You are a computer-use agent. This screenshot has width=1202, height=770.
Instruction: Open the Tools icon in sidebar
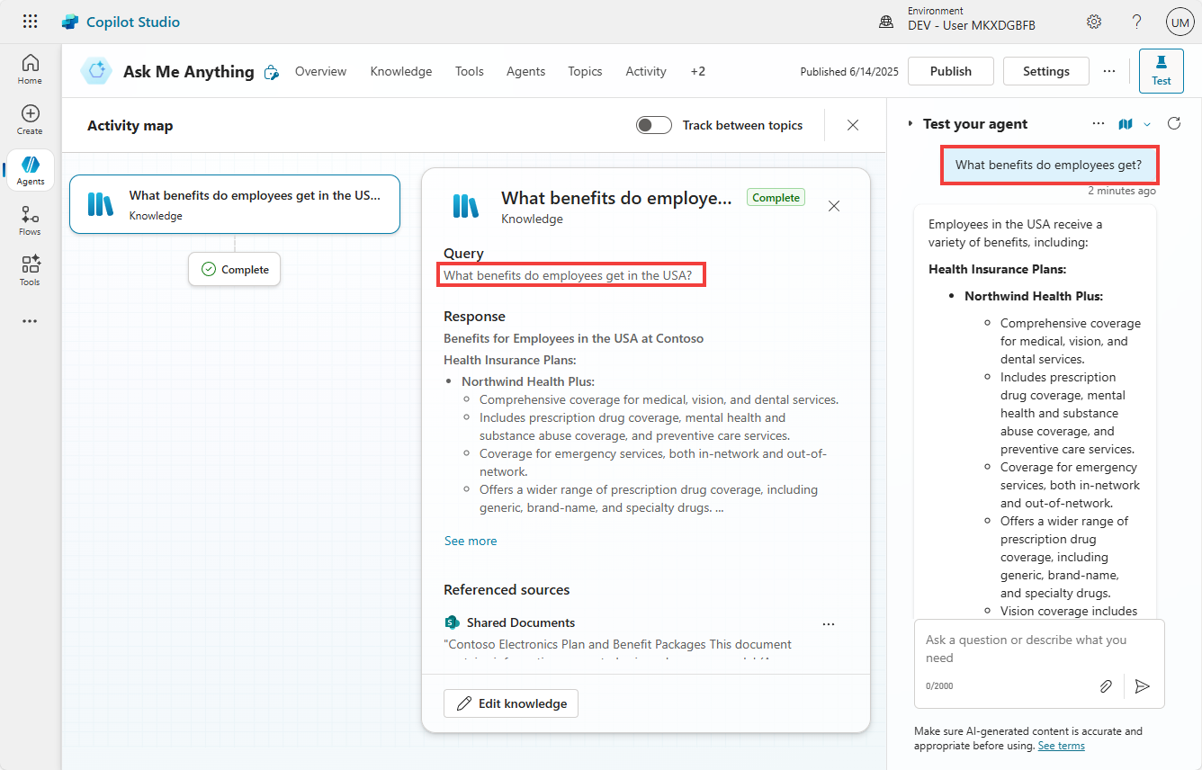(30, 270)
